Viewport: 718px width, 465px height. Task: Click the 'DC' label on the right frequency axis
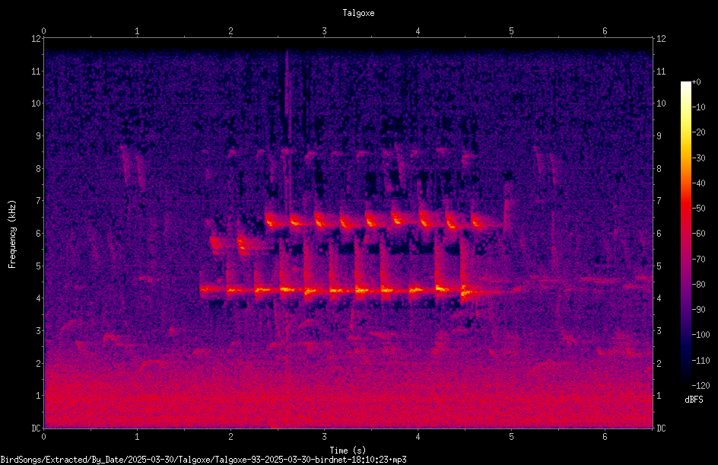pyautogui.click(x=661, y=428)
